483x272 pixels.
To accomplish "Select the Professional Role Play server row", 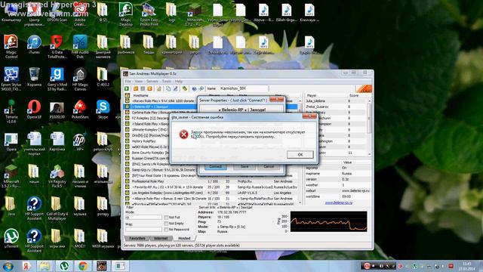I will (x=211, y=181).
